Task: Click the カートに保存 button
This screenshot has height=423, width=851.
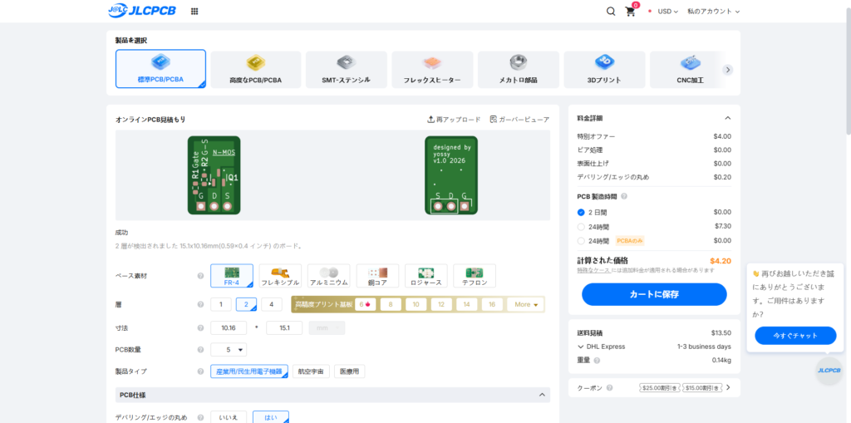Action: (x=654, y=294)
